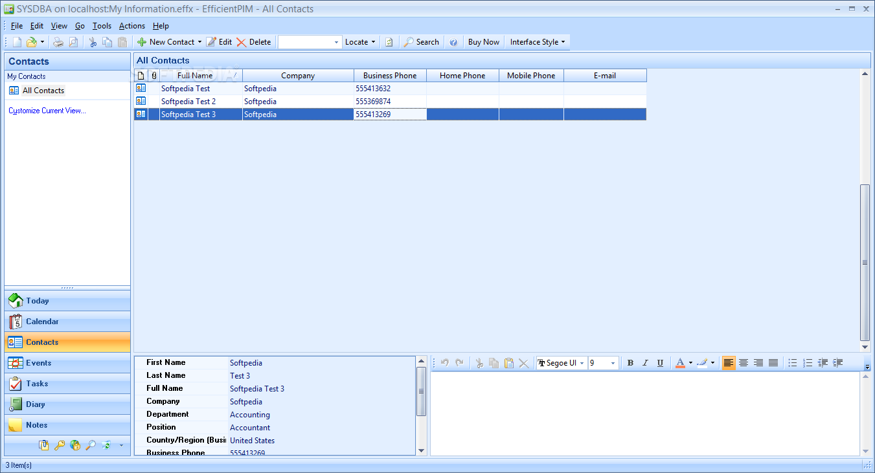Image resolution: width=875 pixels, height=473 pixels.
Task: Click the Print Preview icon
Action: point(73,42)
